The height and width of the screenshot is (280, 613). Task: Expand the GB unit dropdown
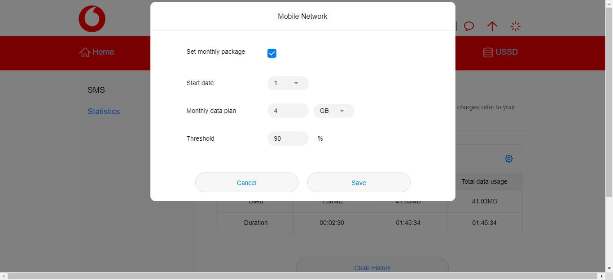coord(342,111)
